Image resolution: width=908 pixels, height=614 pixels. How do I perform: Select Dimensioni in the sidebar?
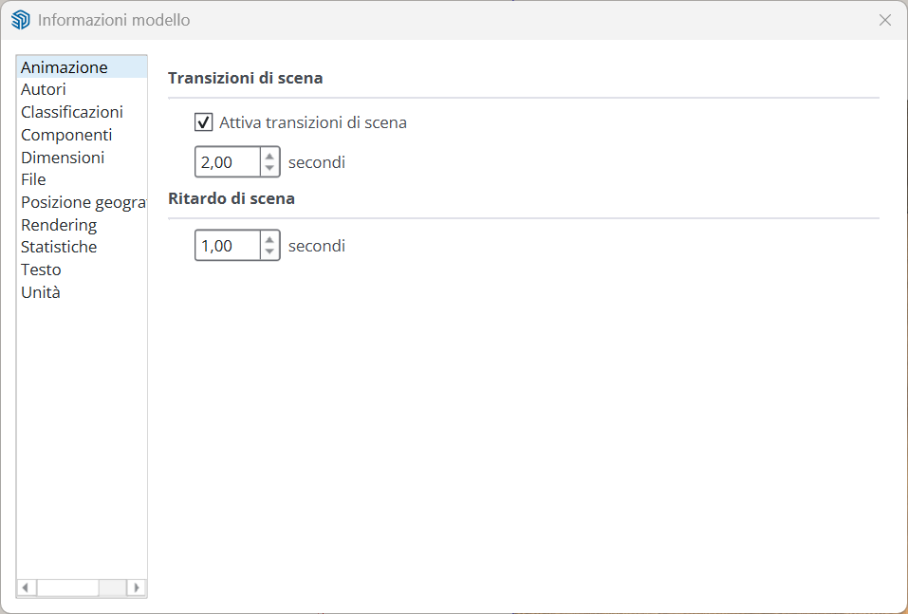(63, 158)
